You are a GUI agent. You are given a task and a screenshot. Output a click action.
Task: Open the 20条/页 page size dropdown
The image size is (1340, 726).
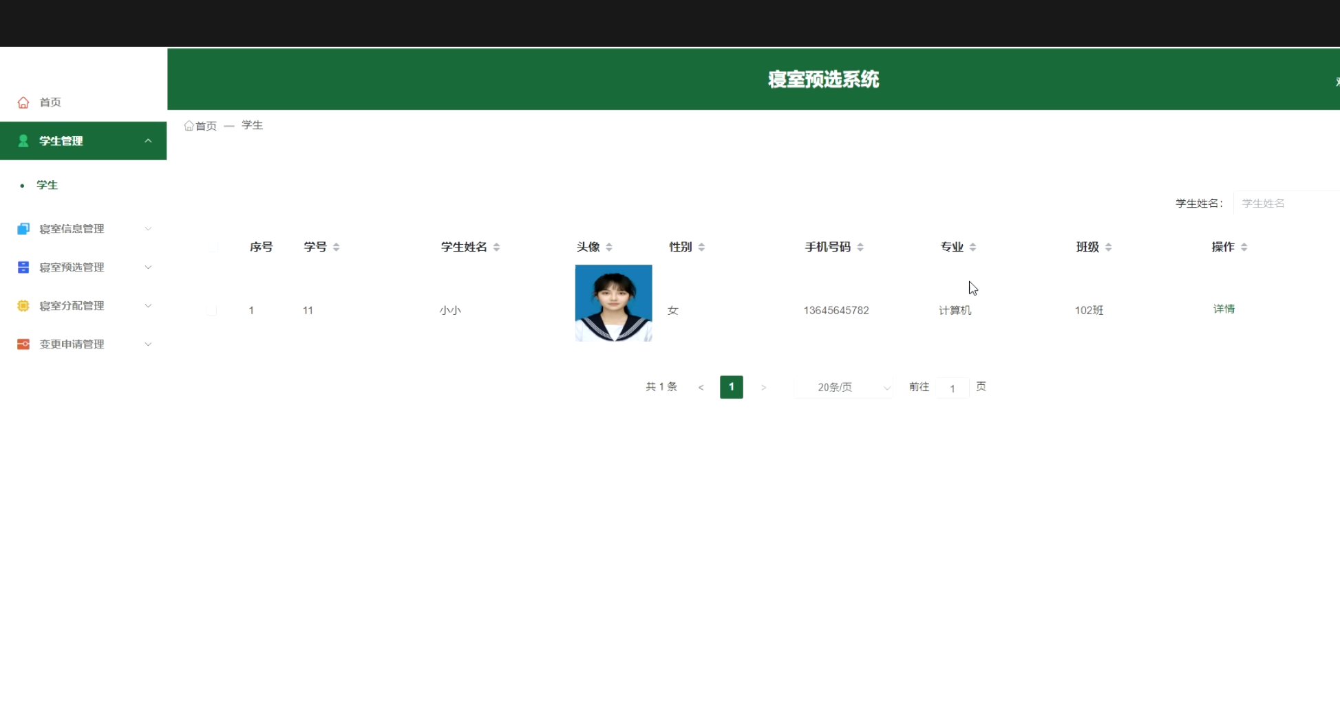click(844, 388)
